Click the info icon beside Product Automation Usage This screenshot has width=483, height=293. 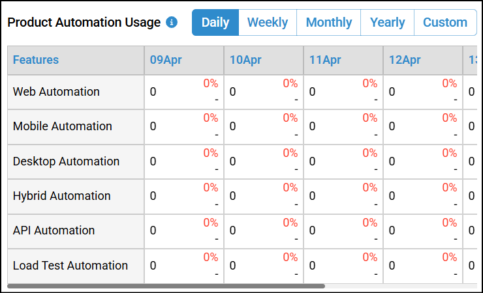click(172, 22)
